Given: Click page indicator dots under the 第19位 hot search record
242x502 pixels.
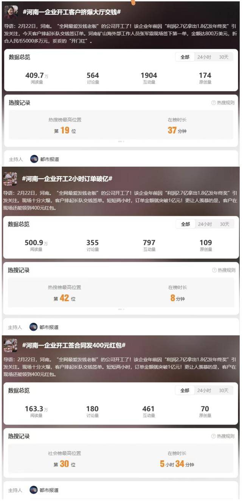Looking at the screenshot, I should click(121, 142).
